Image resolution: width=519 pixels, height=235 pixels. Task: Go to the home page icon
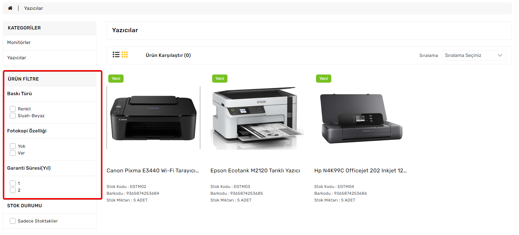[x=10, y=8]
